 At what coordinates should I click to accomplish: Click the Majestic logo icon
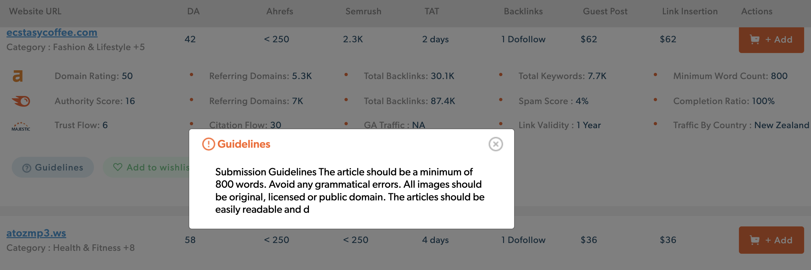21,126
